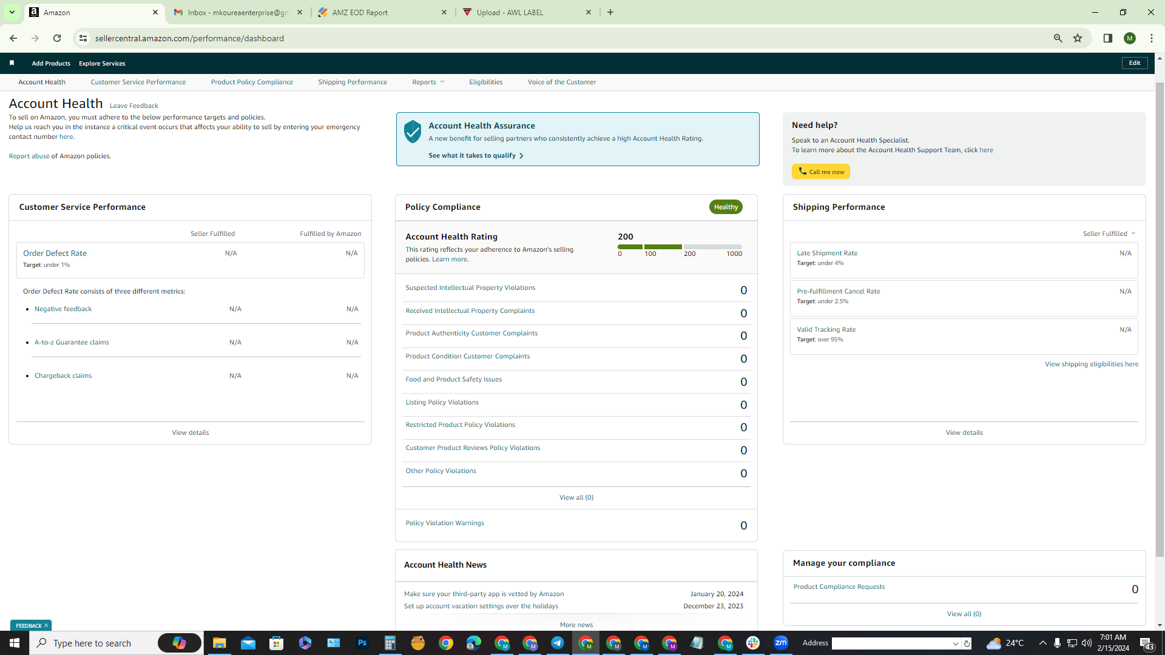Click the Seller Central bookmark flag icon
The image size is (1165, 655).
pyautogui.click(x=12, y=63)
